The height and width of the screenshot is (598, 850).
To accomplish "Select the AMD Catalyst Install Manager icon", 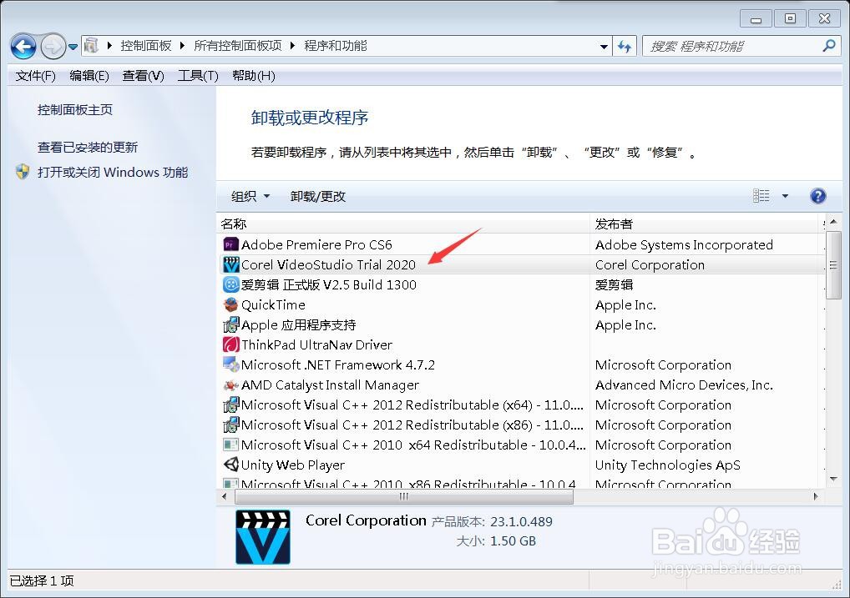I will pos(231,385).
